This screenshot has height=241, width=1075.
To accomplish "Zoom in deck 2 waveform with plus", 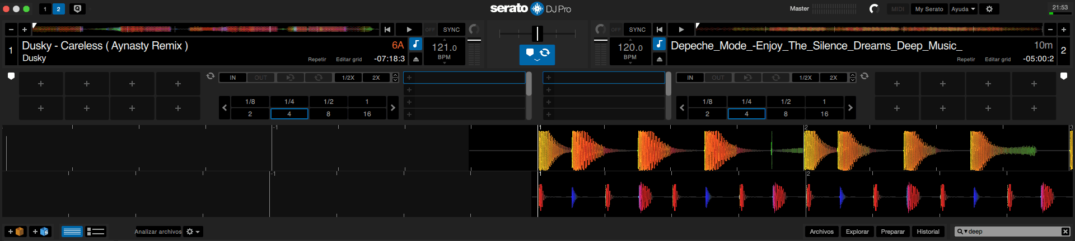I will 1064,30.
